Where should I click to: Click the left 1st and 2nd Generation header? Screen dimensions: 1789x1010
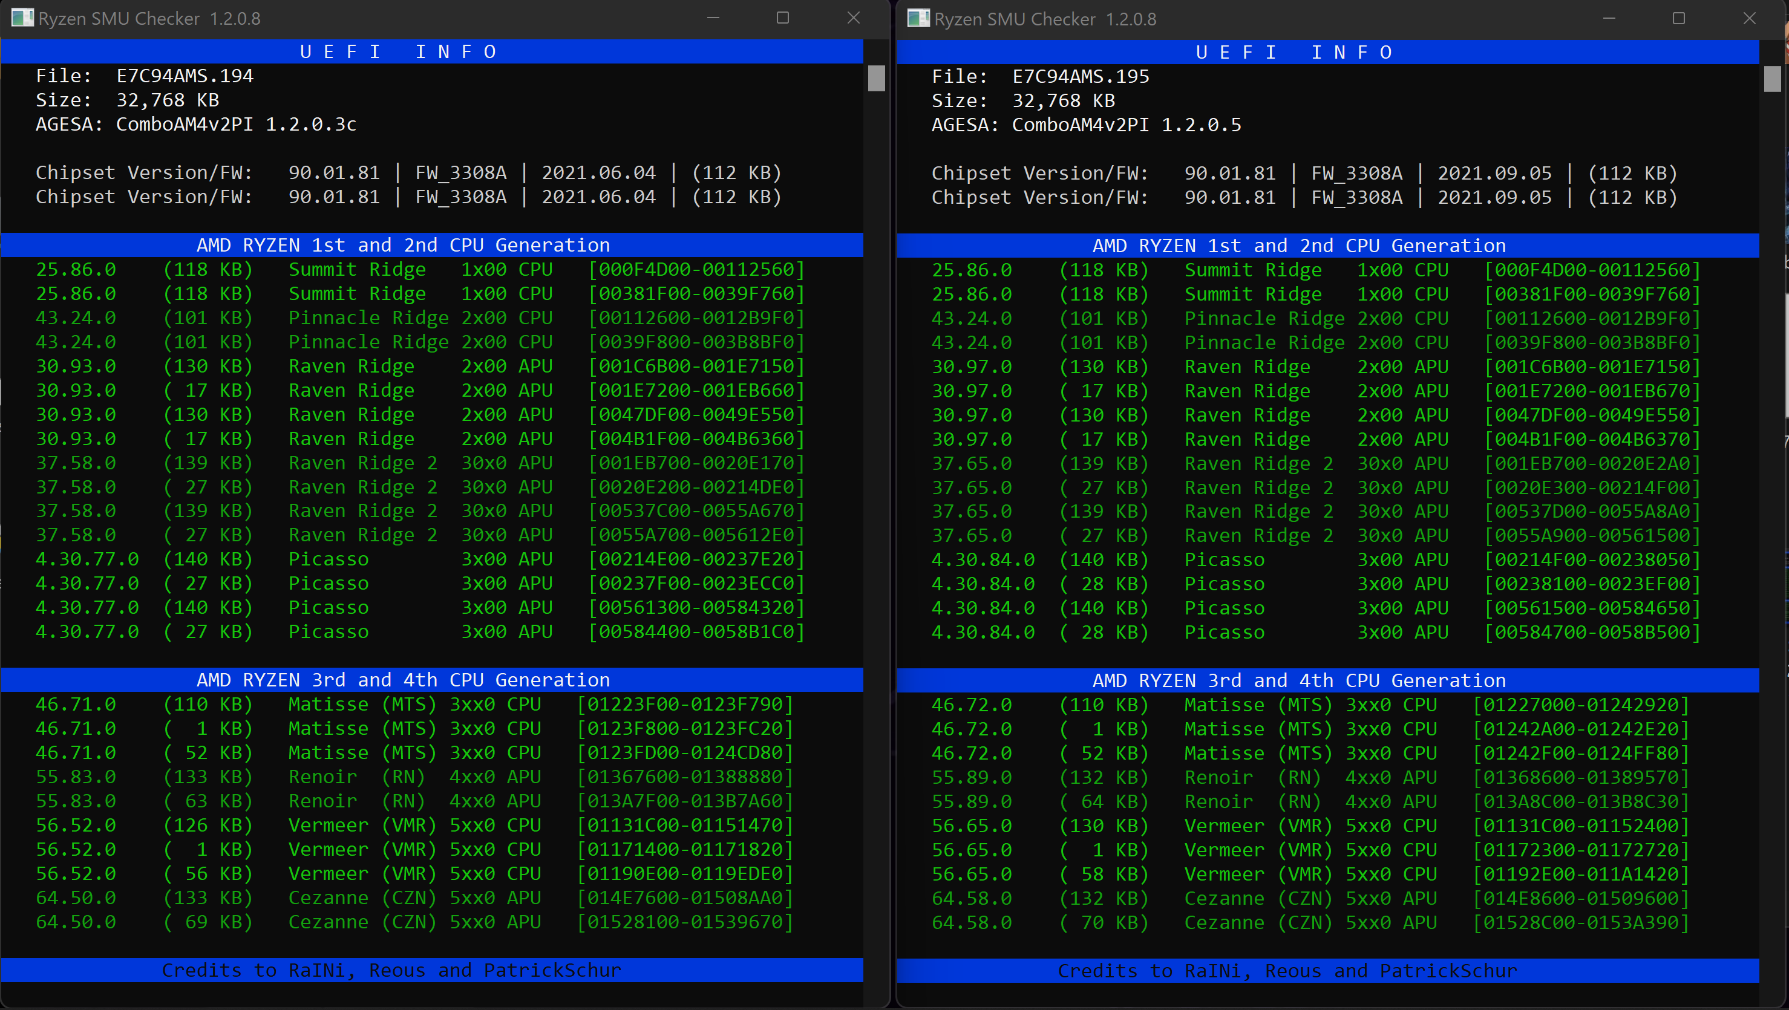403,245
